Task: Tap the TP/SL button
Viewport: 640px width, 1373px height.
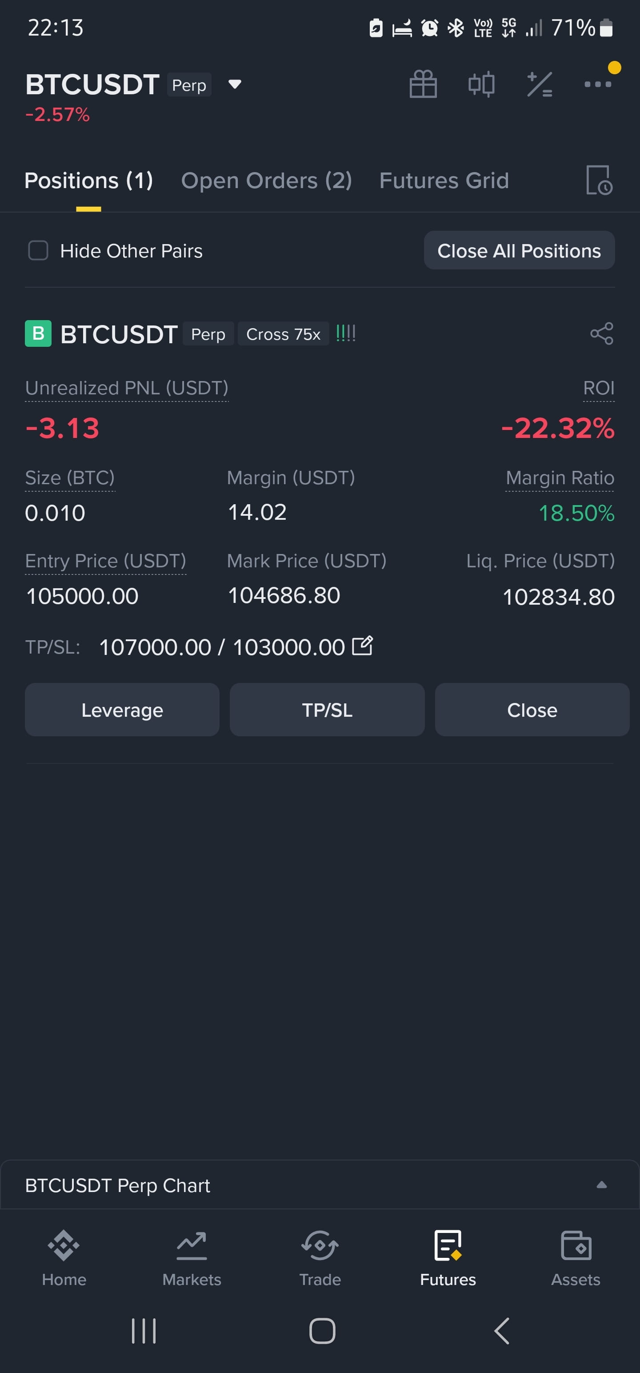Action: click(x=327, y=710)
